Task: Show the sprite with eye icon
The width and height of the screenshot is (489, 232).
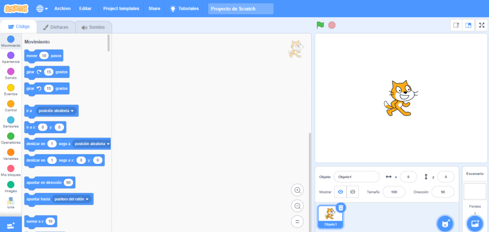Action: [340, 191]
